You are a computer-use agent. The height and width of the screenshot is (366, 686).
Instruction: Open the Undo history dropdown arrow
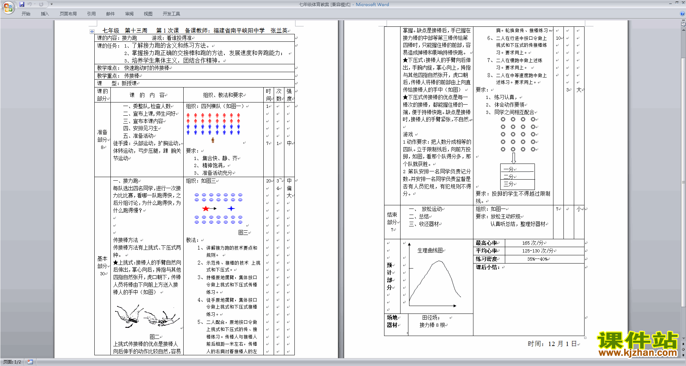click(35, 4)
